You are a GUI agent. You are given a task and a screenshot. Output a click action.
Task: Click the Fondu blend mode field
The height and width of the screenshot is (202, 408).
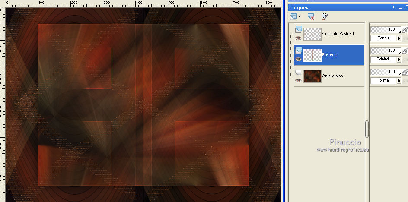point(383,38)
